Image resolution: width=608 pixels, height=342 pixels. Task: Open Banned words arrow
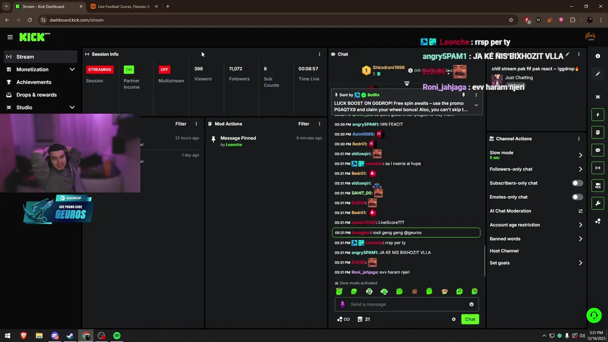tap(580, 239)
